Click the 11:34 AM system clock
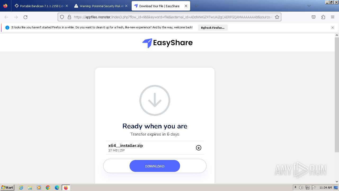 point(325,188)
